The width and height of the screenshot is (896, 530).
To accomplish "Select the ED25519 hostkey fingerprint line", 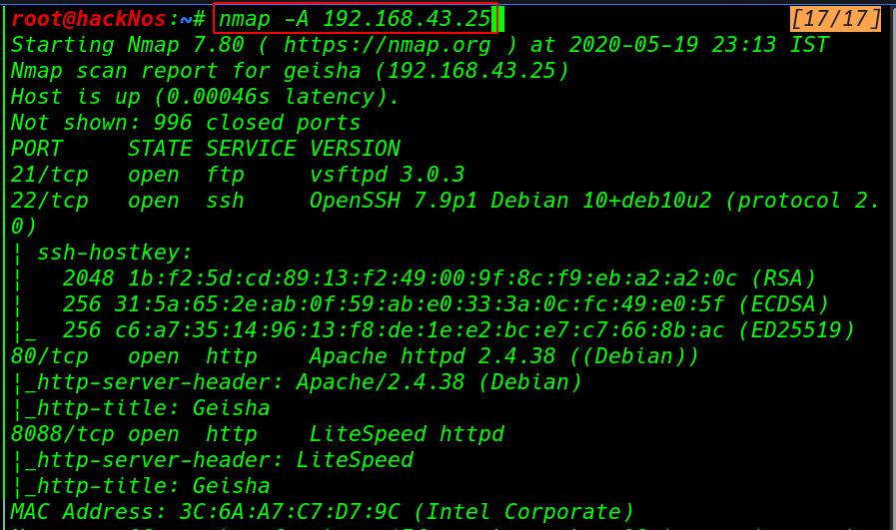I will tap(458, 330).
